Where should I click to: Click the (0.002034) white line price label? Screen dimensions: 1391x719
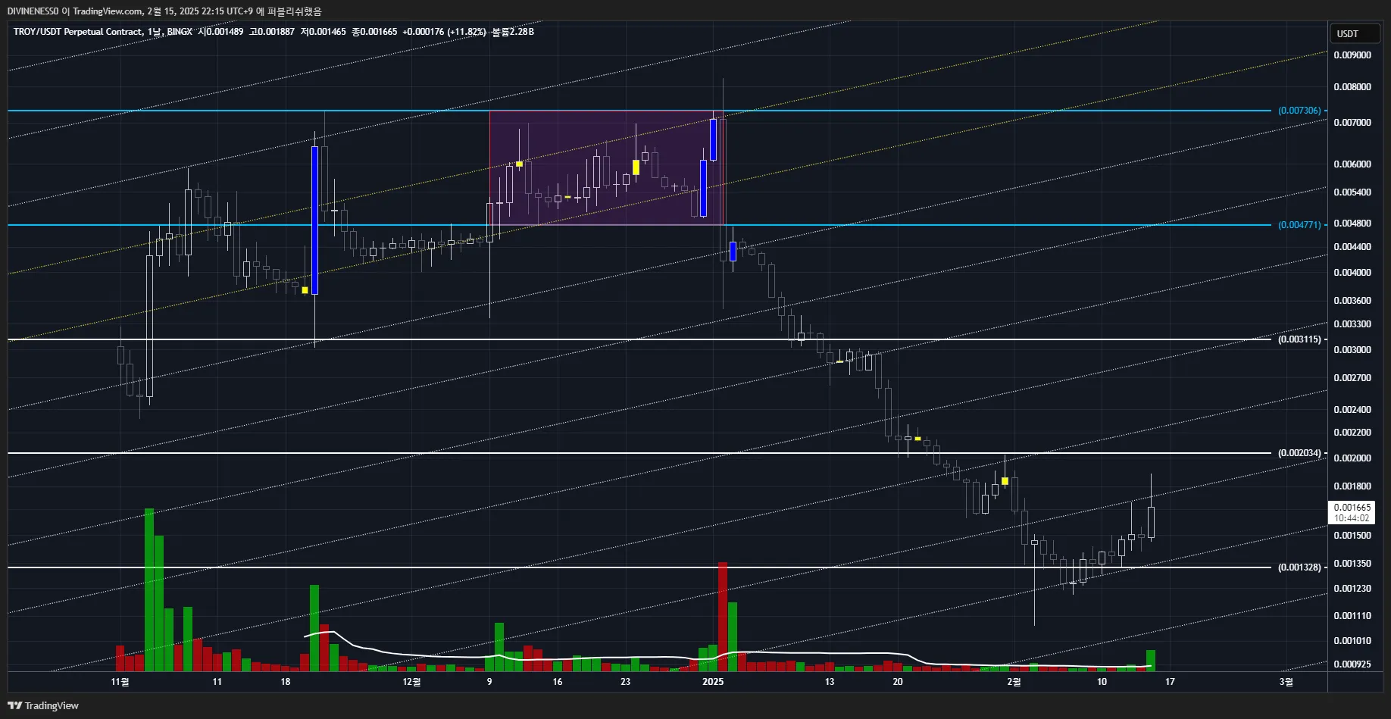pos(1299,453)
